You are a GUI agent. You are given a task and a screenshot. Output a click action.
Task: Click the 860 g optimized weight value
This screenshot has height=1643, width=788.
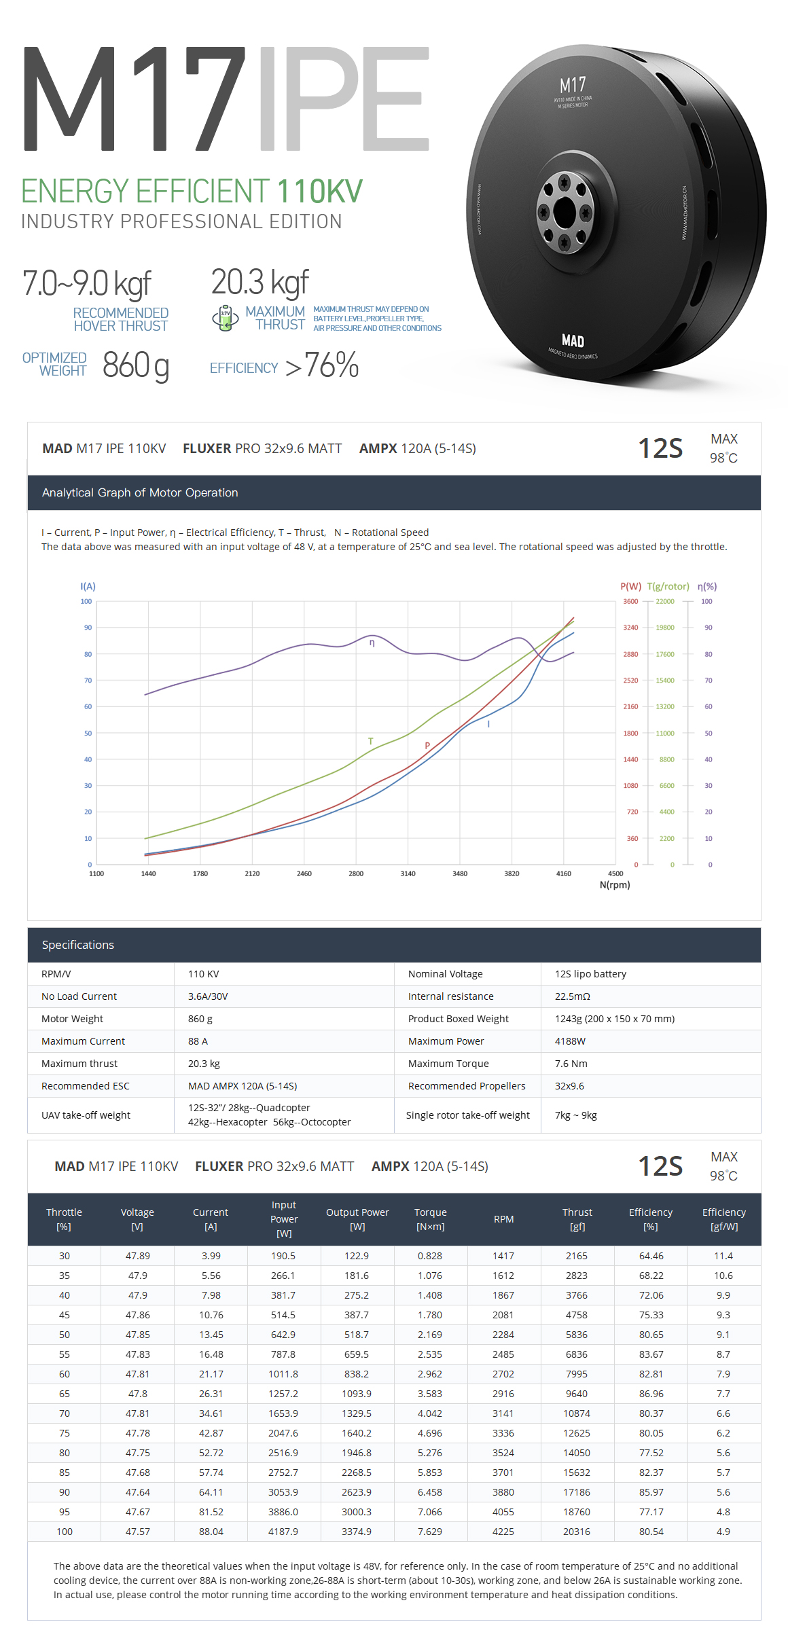point(136,365)
